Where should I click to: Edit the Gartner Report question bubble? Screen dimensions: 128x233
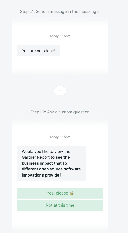coord(51,163)
